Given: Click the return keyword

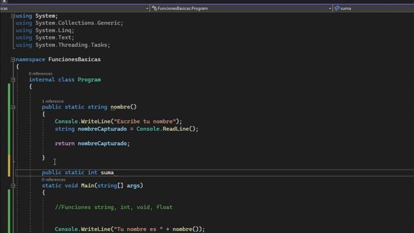Looking at the screenshot, I should [65, 144].
